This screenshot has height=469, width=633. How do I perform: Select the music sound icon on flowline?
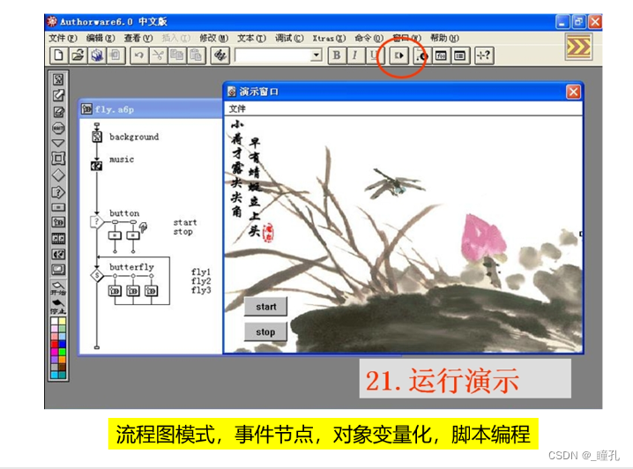click(96, 166)
